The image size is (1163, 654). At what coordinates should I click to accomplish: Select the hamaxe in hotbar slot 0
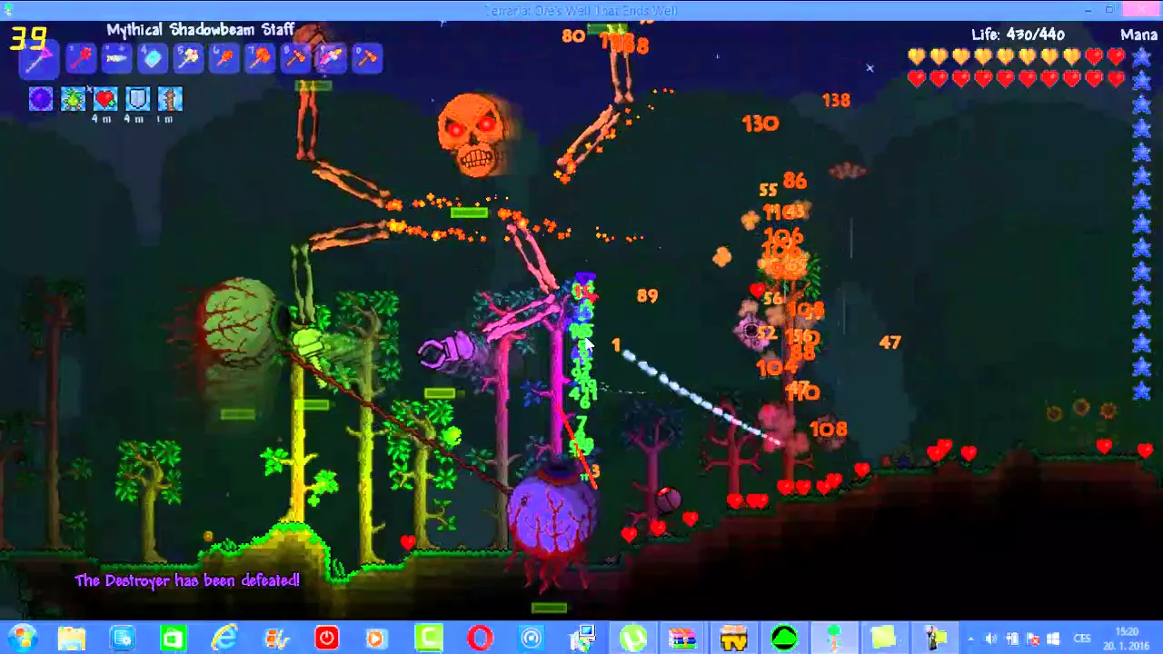click(x=367, y=59)
